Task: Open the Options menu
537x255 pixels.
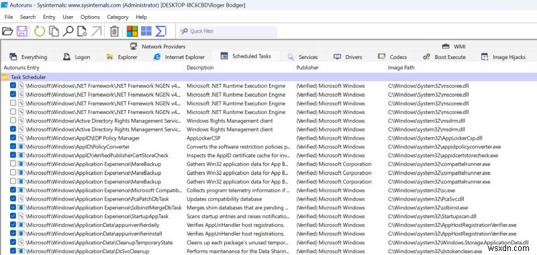Action: click(90, 17)
